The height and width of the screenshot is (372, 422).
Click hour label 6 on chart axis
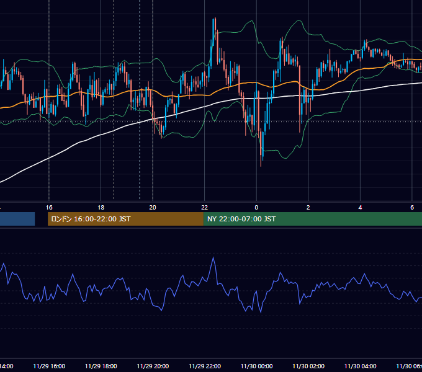click(412, 208)
